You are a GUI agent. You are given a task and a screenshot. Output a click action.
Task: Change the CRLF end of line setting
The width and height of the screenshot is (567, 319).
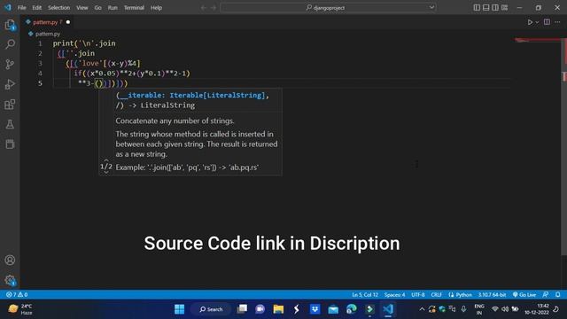pyautogui.click(x=436, y=295)
